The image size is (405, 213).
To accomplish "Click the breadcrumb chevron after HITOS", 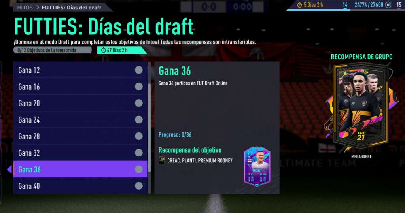I will click(x=38, y=8).
